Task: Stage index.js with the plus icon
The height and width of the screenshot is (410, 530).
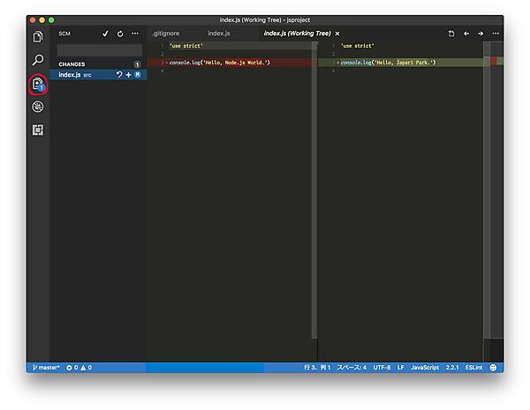Action: (129, 75)
